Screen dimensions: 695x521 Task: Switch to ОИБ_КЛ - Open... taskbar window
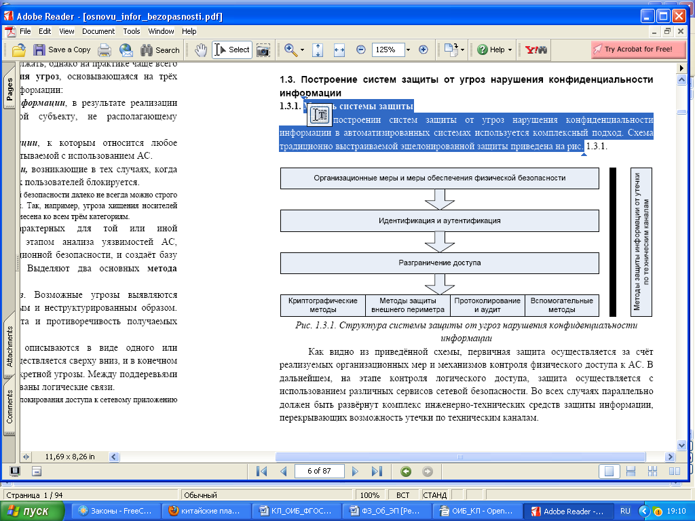click(476, 511)
